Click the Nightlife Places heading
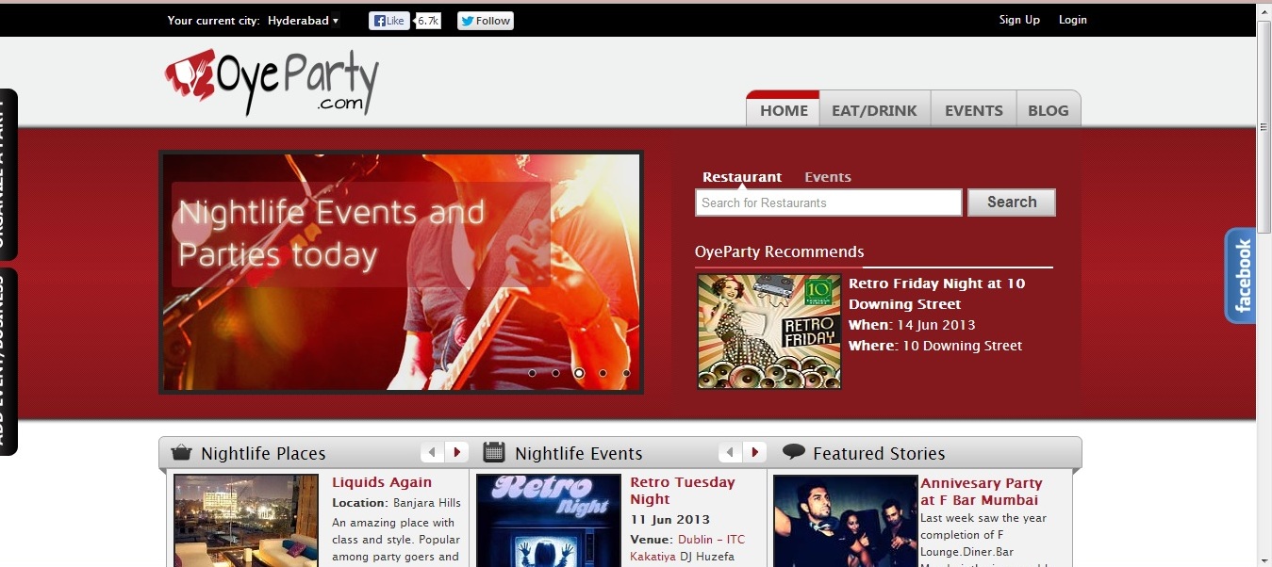The image size is (1272, 567). [263, 453]
